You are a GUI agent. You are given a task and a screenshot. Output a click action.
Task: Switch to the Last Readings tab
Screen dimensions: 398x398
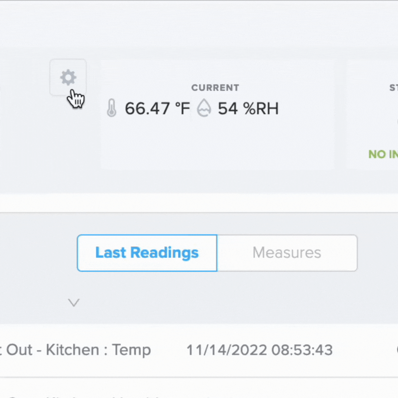tap(147, 253)
